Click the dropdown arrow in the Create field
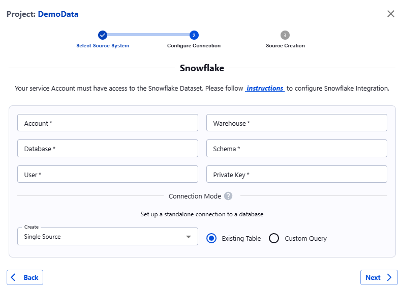 189,237
